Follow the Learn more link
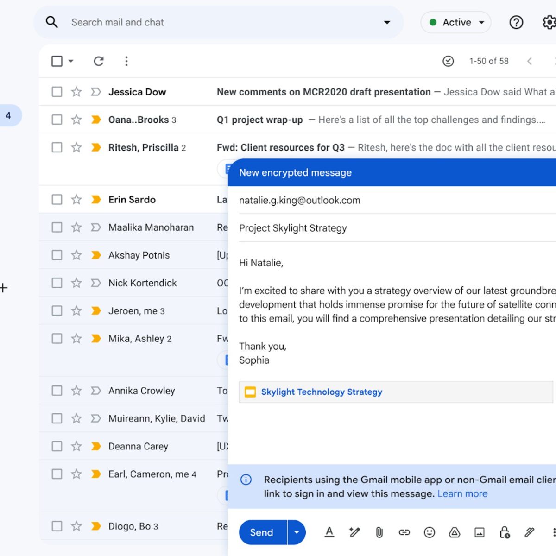Viewport: 556px width, 556px height. tap(462, 494)
